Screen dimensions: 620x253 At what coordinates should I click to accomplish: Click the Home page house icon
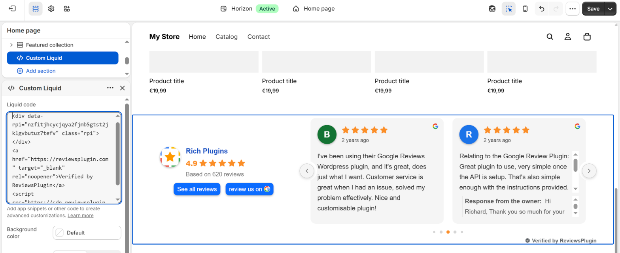click(296, 9)
